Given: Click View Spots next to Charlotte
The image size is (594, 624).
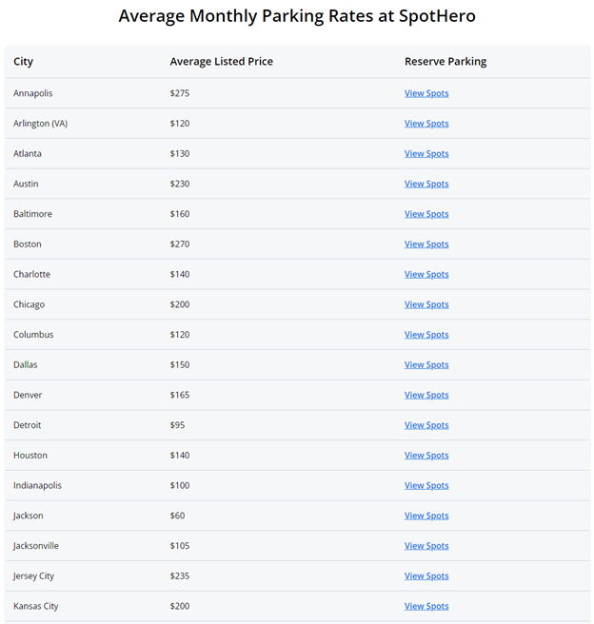Looking at the screenshot, I should tap(426, 274).
